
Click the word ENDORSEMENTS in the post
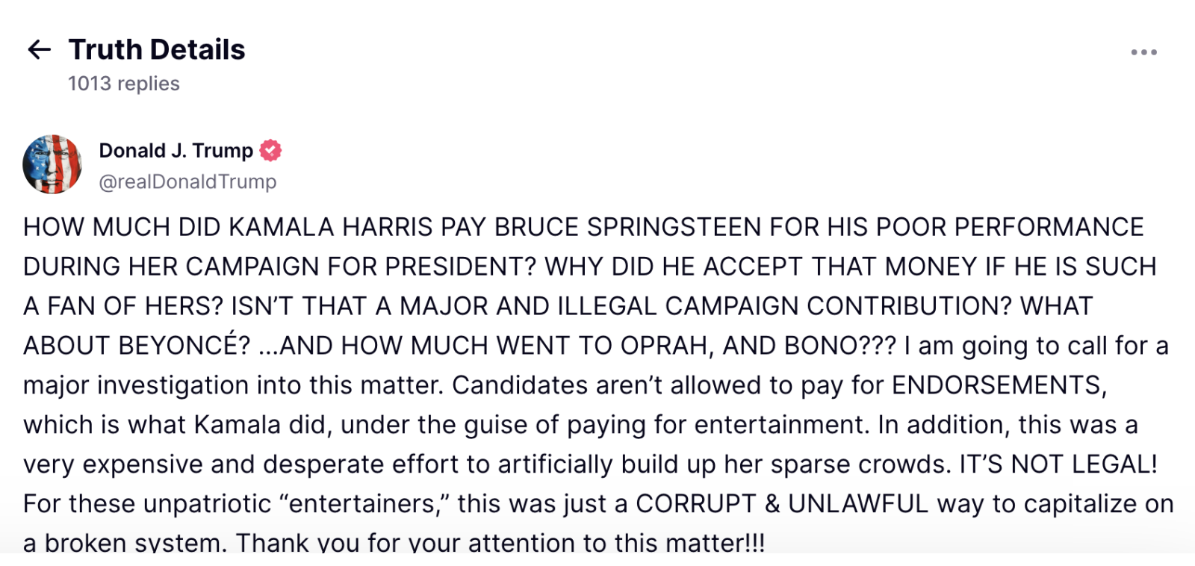(x=997, y=385)
